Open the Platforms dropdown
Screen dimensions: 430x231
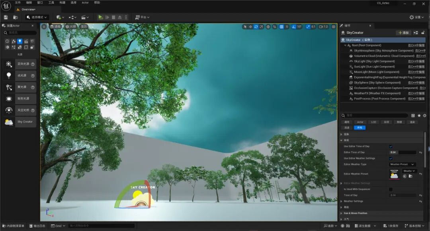tap(142, 17)
